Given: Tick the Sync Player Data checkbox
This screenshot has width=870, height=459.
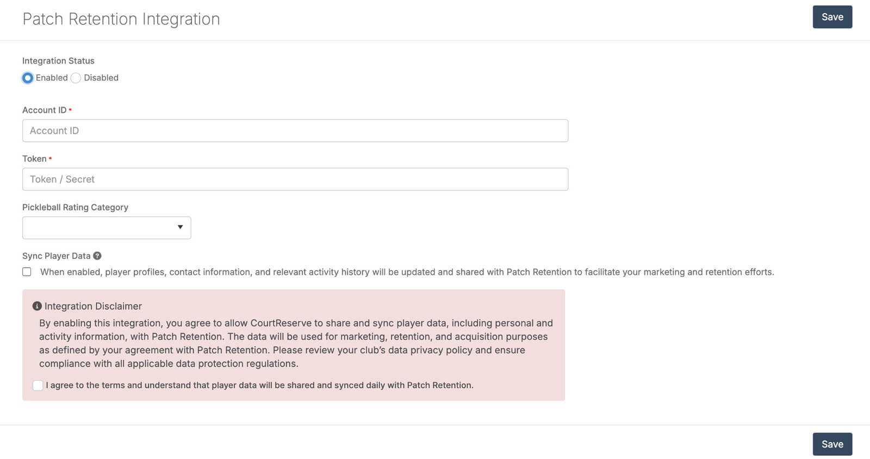Looking at the screenshot, I should click(27, 272).
